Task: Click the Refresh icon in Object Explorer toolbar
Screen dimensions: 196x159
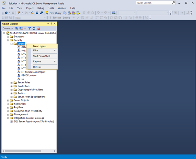Action: click(x=34, y=28)
